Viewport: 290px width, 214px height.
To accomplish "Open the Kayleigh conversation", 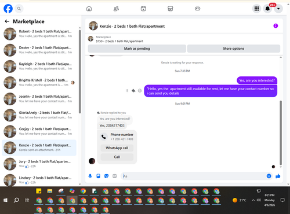I will [39, 67].
